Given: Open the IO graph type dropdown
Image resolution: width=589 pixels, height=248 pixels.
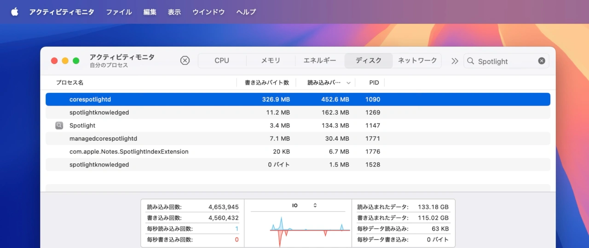Looking at the screenshot, I should click(305, 205).
